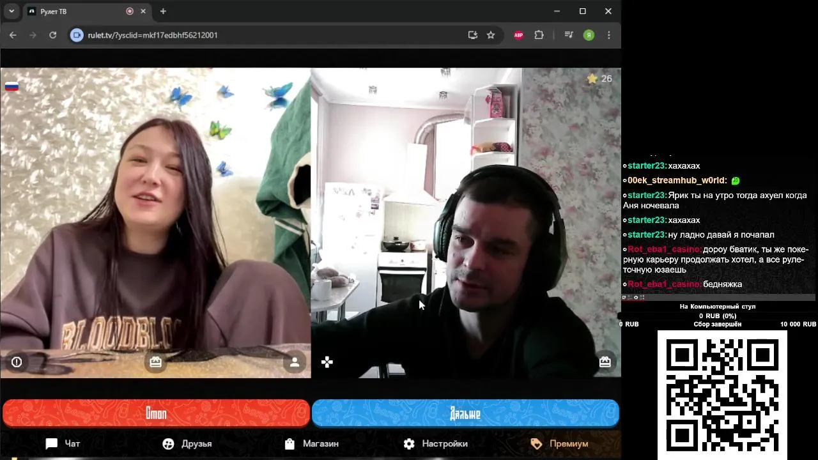Click the message ну ладно давай я почапал

(x=721, y=234)
